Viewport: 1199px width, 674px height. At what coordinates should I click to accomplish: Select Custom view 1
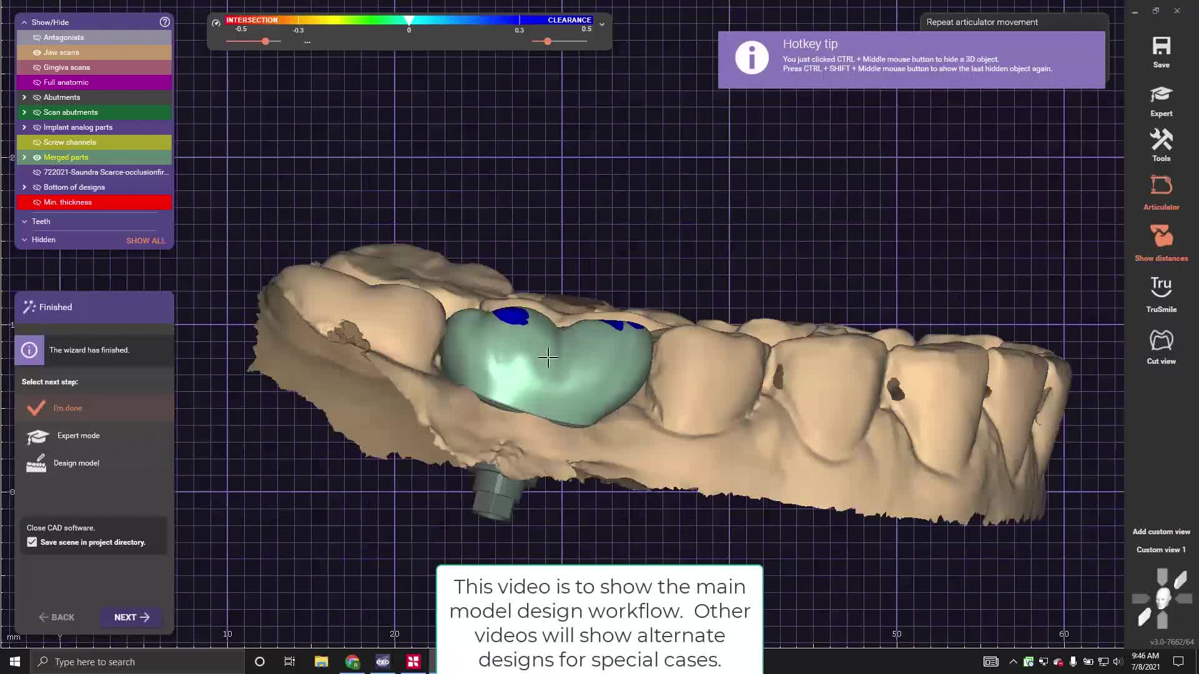point(1161,550)
